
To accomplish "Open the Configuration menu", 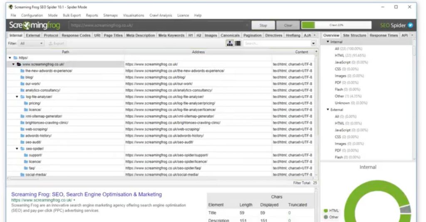I will pos(32,15).
